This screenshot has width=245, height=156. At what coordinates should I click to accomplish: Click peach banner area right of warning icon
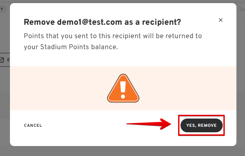pos(188,88)
